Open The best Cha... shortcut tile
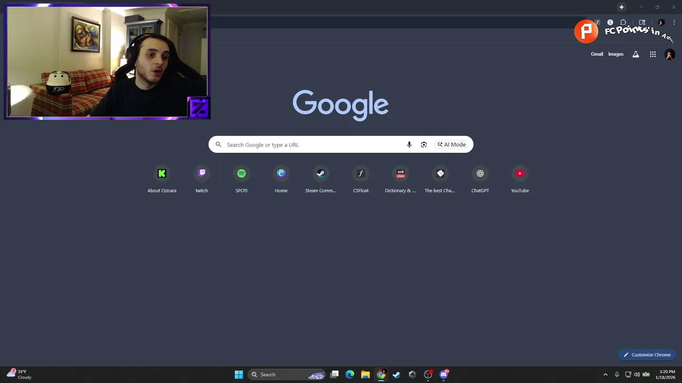 coord(440,180)
